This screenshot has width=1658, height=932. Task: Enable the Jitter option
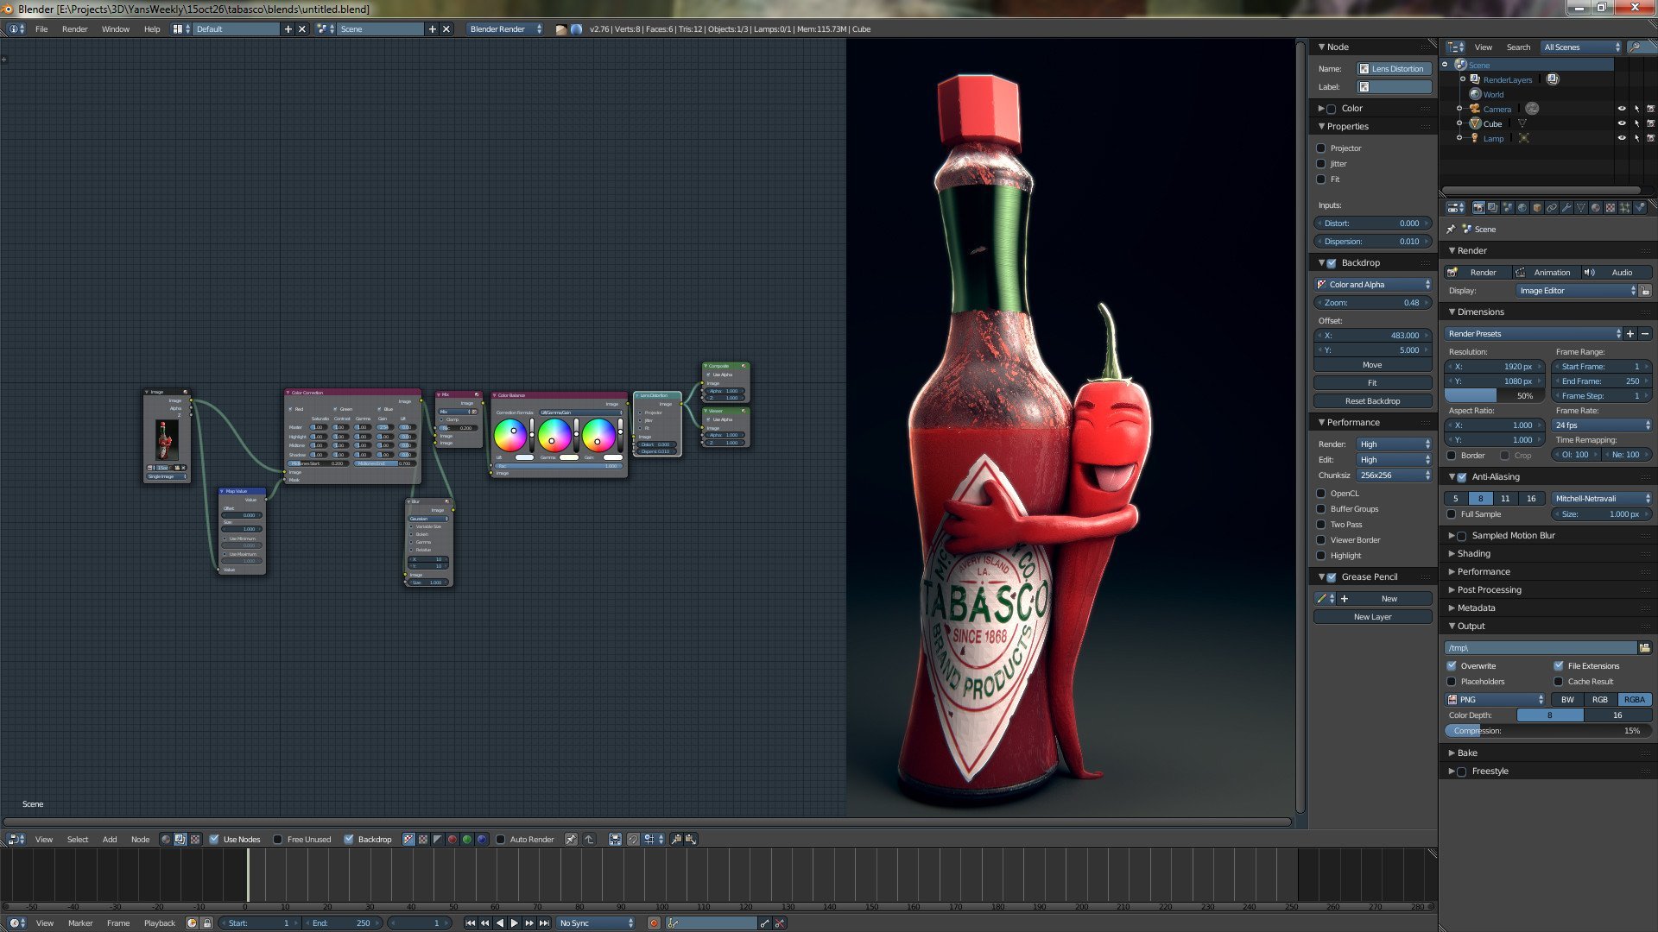pos(1321,164)
